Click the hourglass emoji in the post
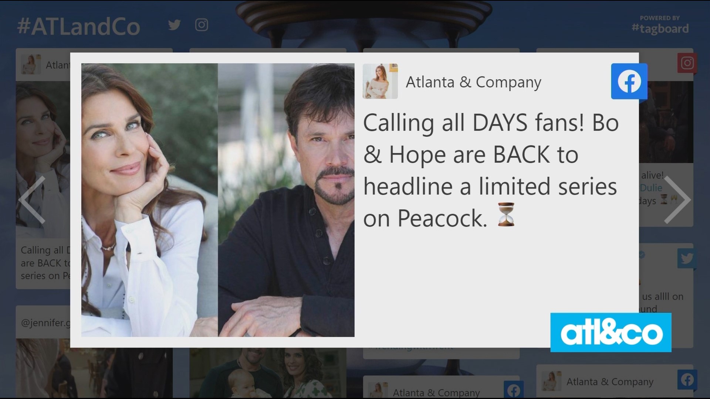The width and height of the screenshot is (710, 399). pos(506,215)
